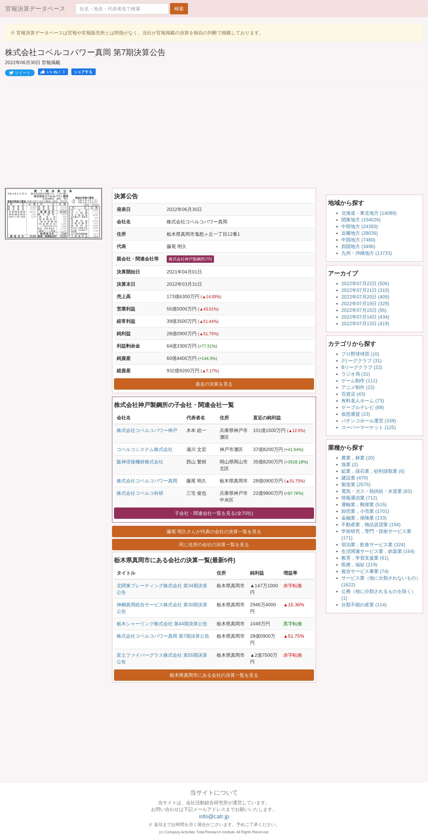
Task: Open industry 金融業，保険業 (133)
Action: (364, 518)
